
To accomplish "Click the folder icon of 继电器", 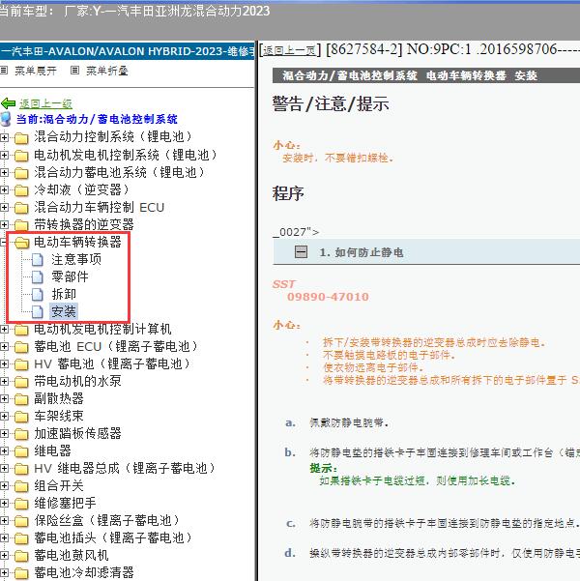I will 21,451.
